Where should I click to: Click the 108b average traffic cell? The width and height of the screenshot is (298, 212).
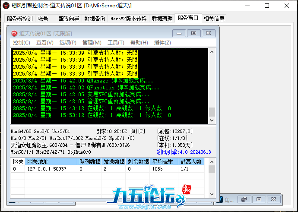(x=164, y=169)
